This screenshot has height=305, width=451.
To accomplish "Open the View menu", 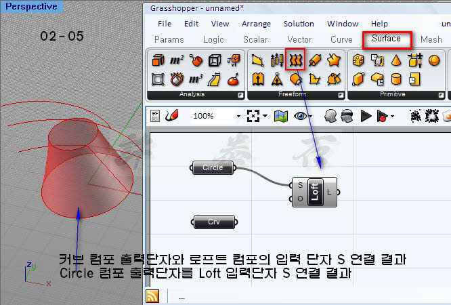I will coord(220,24).
